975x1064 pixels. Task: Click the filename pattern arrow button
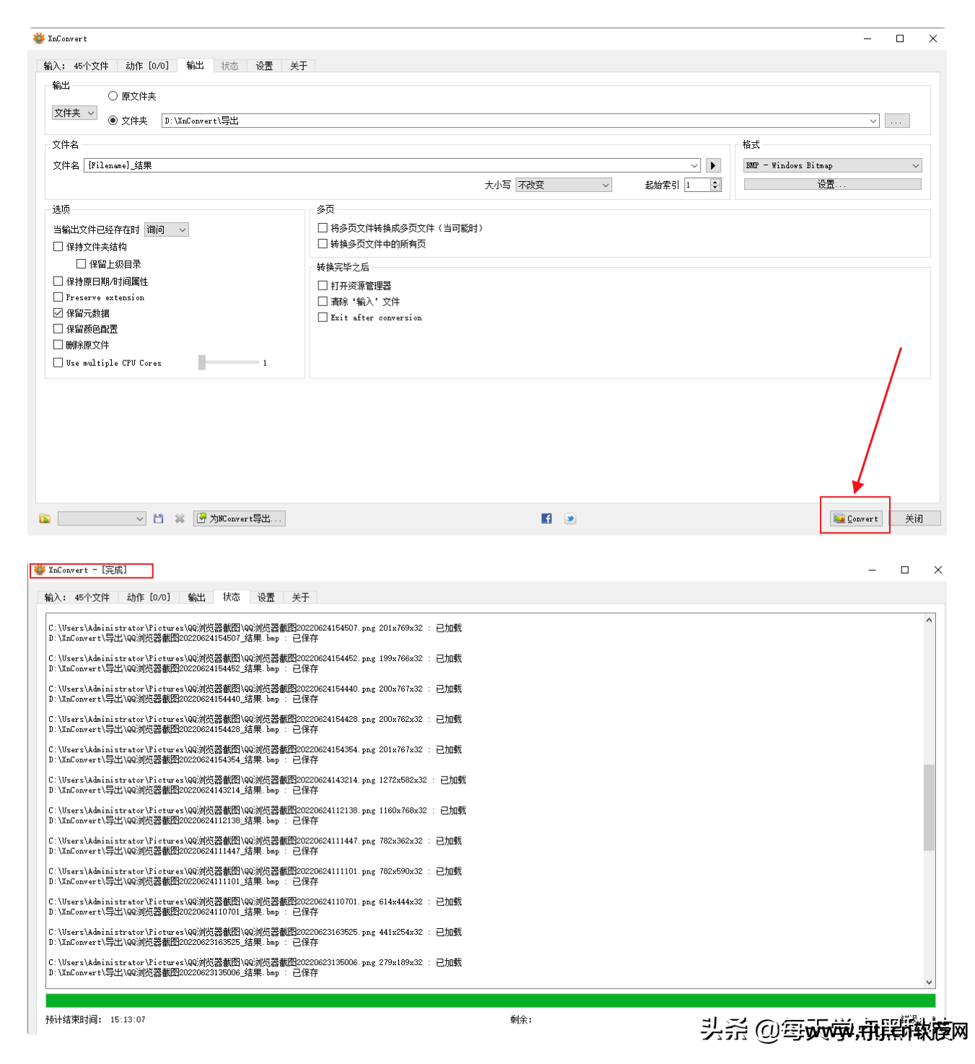tap(713, 165)
